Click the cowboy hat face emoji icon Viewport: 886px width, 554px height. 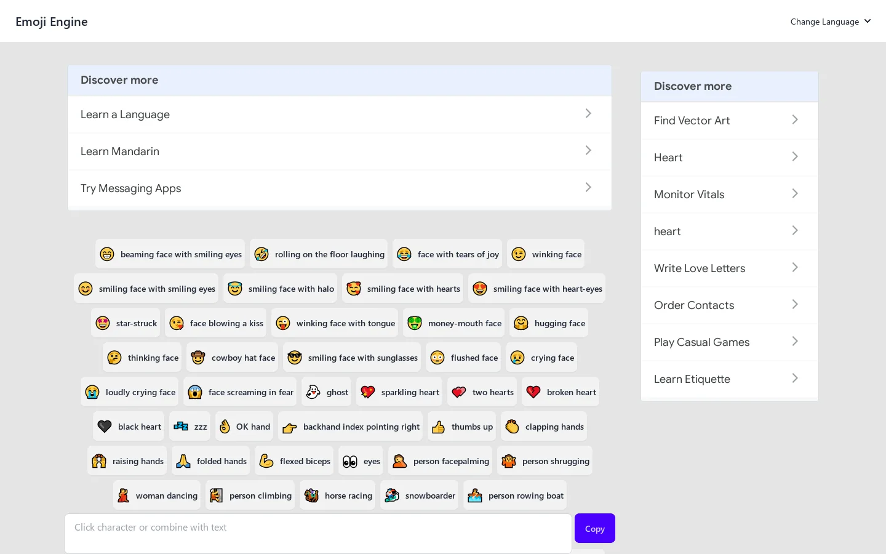198,358
